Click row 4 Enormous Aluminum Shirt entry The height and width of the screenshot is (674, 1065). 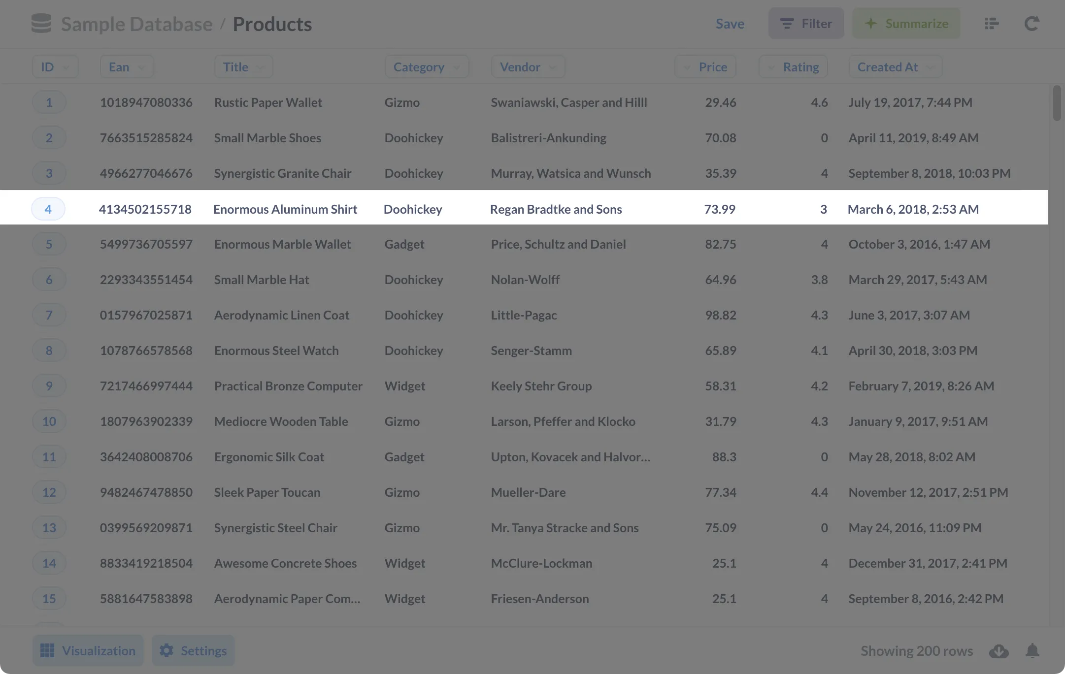click(532, 207)
